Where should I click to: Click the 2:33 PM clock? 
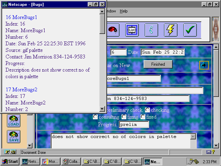click(210, 162)
